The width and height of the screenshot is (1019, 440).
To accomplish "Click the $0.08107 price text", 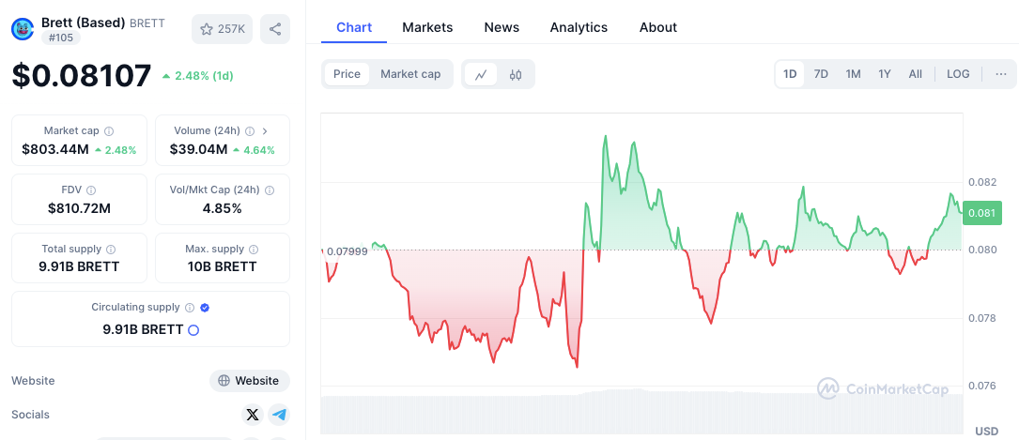I will click(81, 76).
